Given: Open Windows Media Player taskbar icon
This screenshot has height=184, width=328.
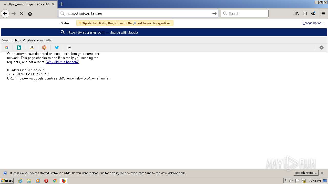Looking at the screenshot, I should tap(38, 181).
